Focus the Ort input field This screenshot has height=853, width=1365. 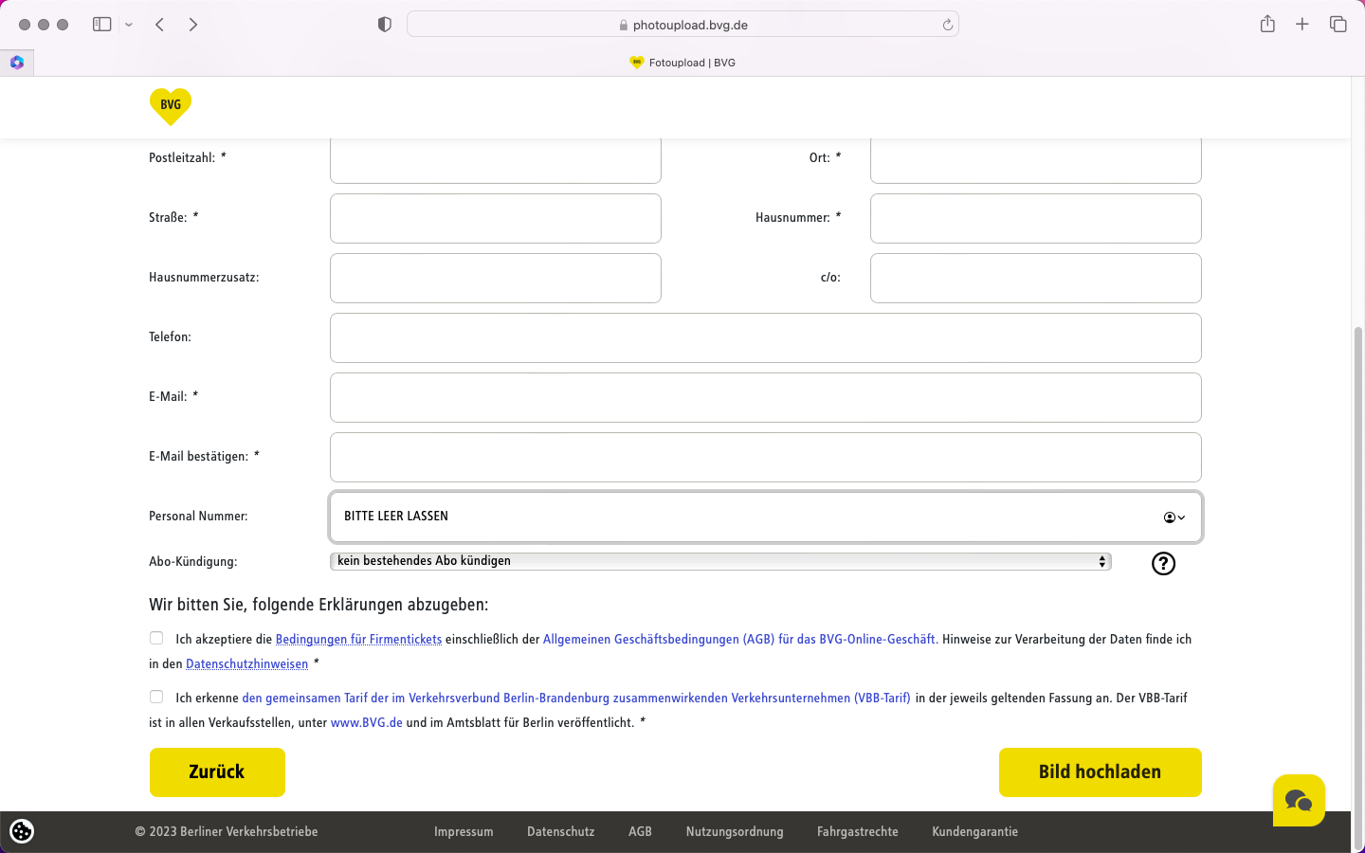[x=1036, y=159]
